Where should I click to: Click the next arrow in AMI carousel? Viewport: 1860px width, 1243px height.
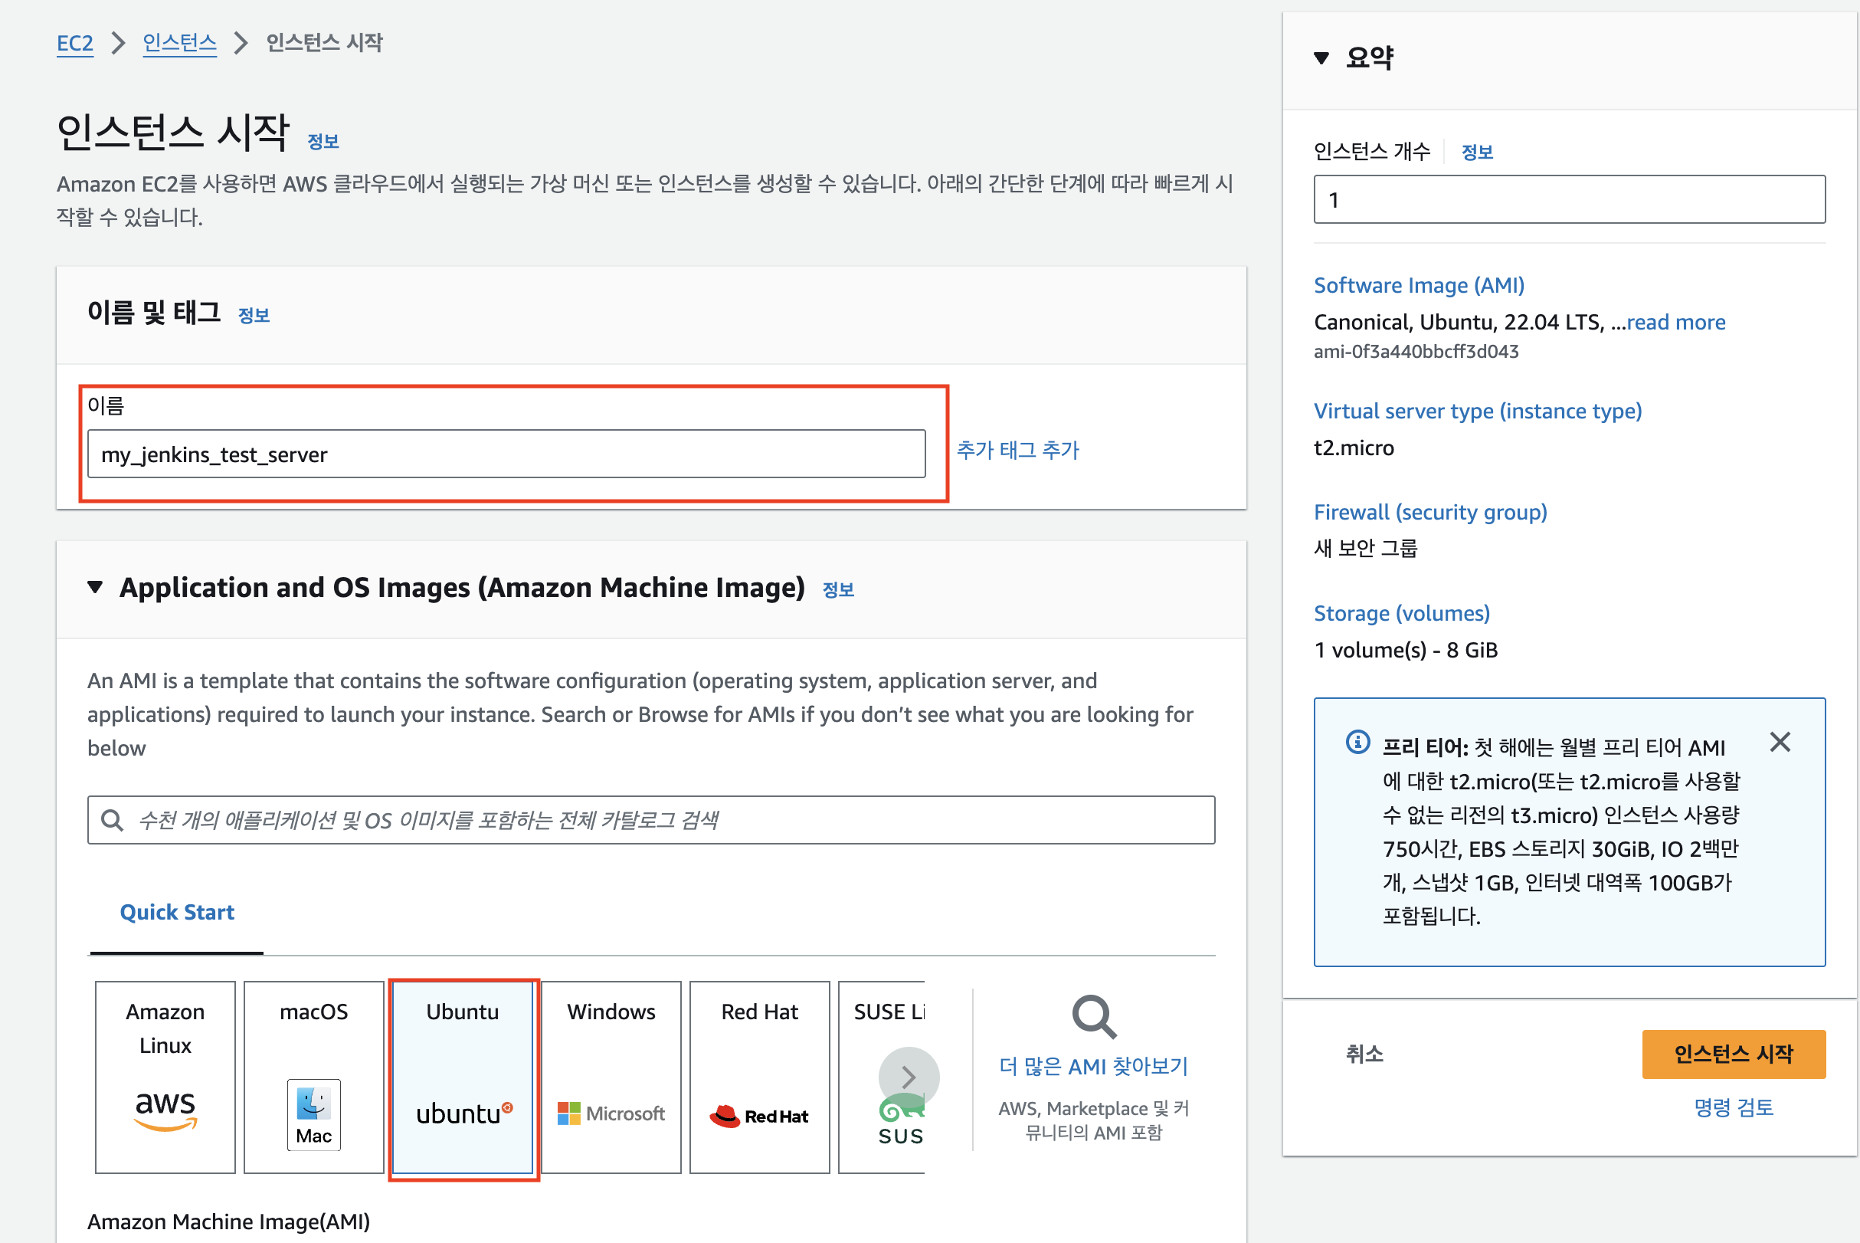(x=909, y=1077)
